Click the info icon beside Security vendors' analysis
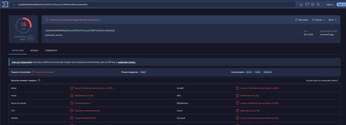 [39, 80]
